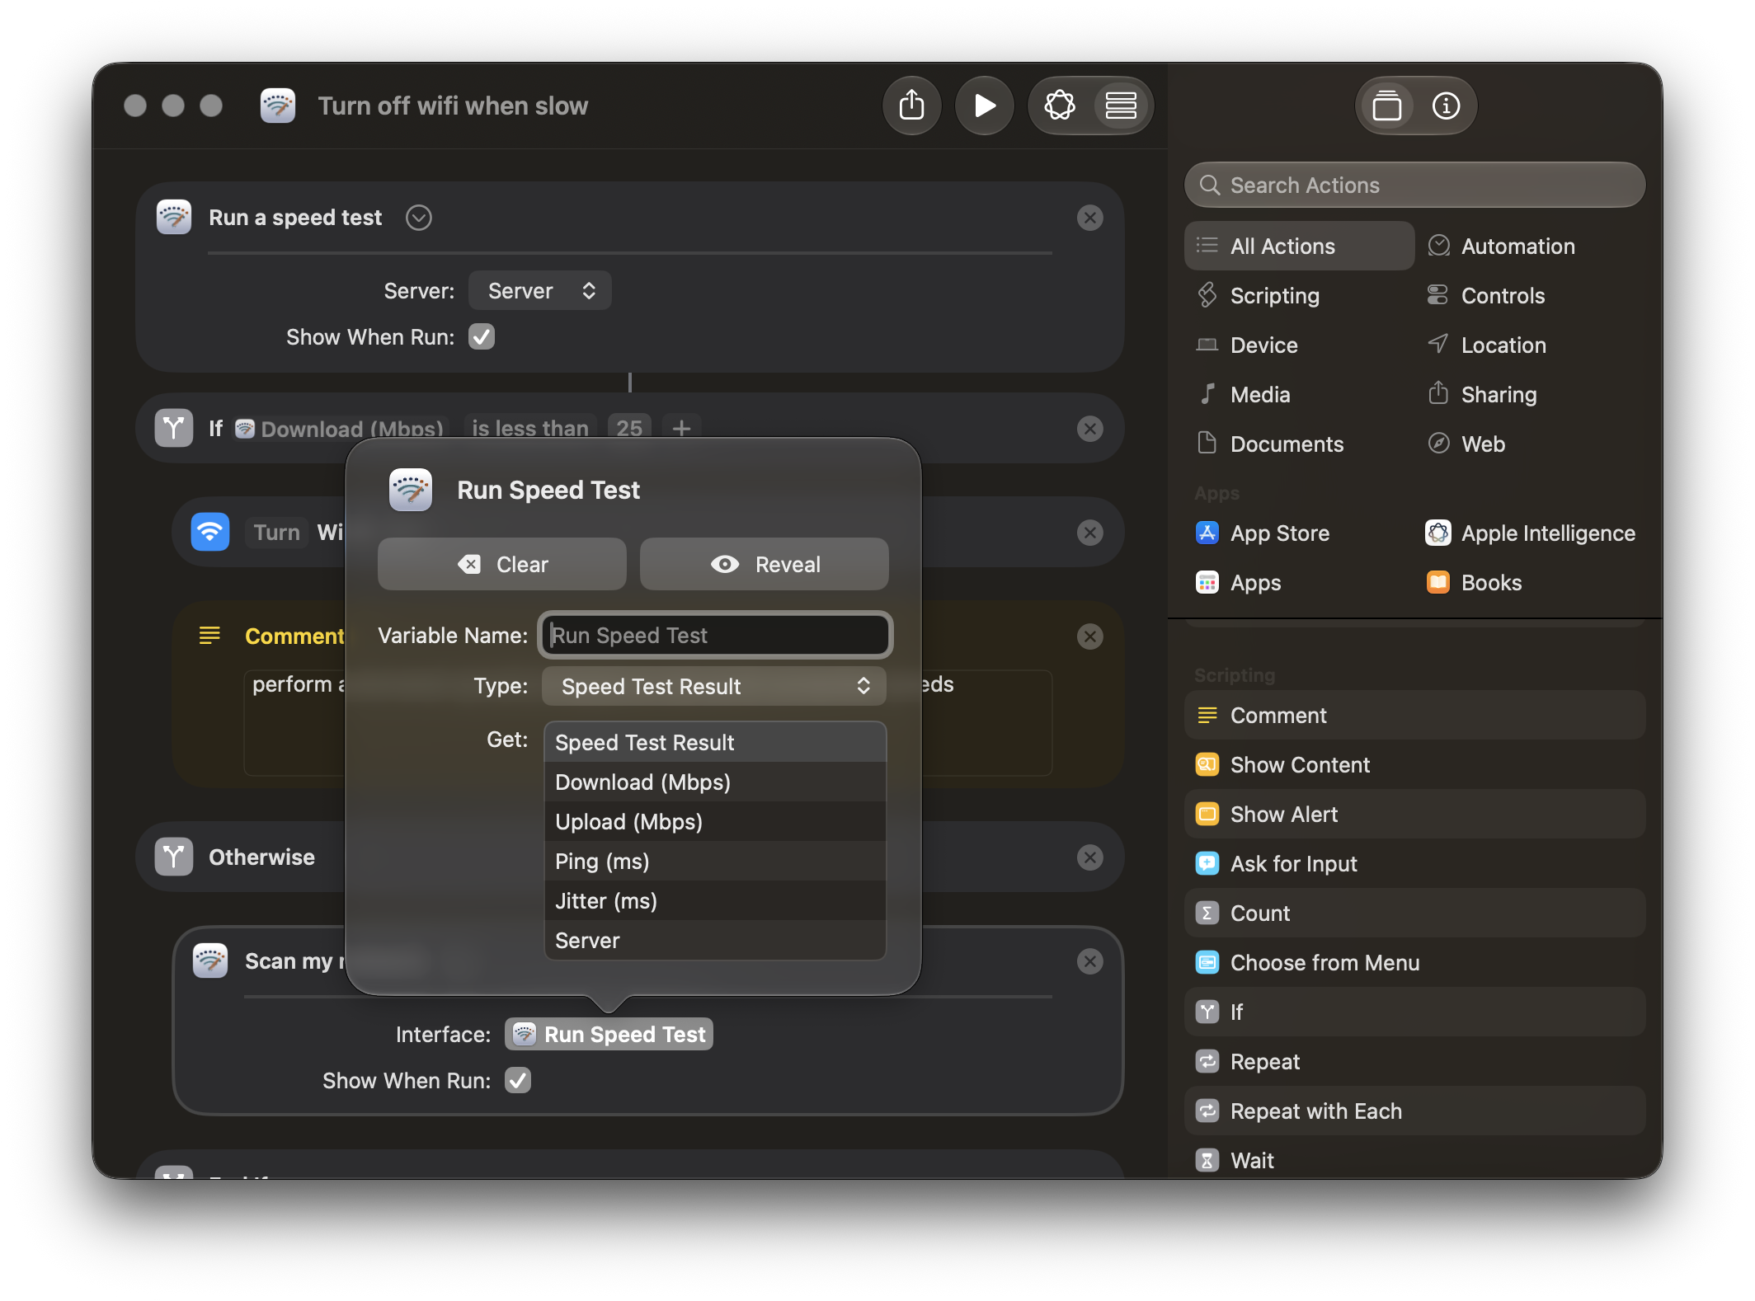The image size is (1755, 1301).
Task: Click the Turn parameter token
Action: (277, 532)
